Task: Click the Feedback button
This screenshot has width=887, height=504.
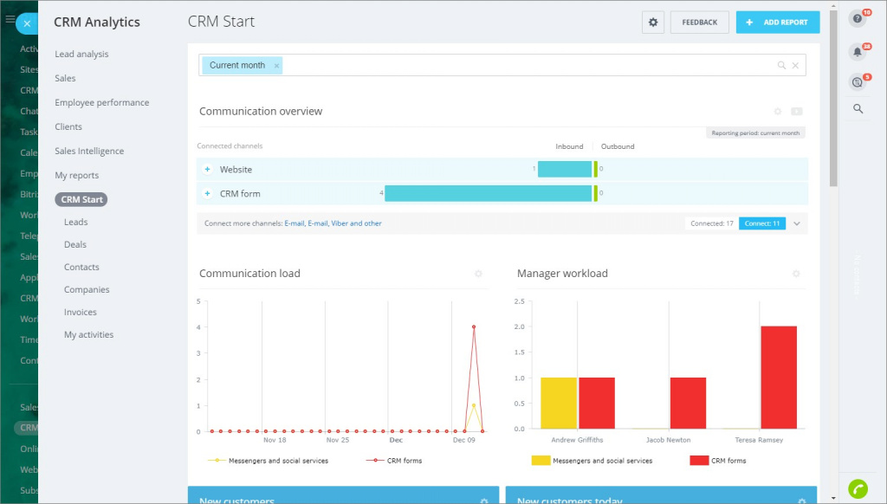Action: (x=699, y=23)
